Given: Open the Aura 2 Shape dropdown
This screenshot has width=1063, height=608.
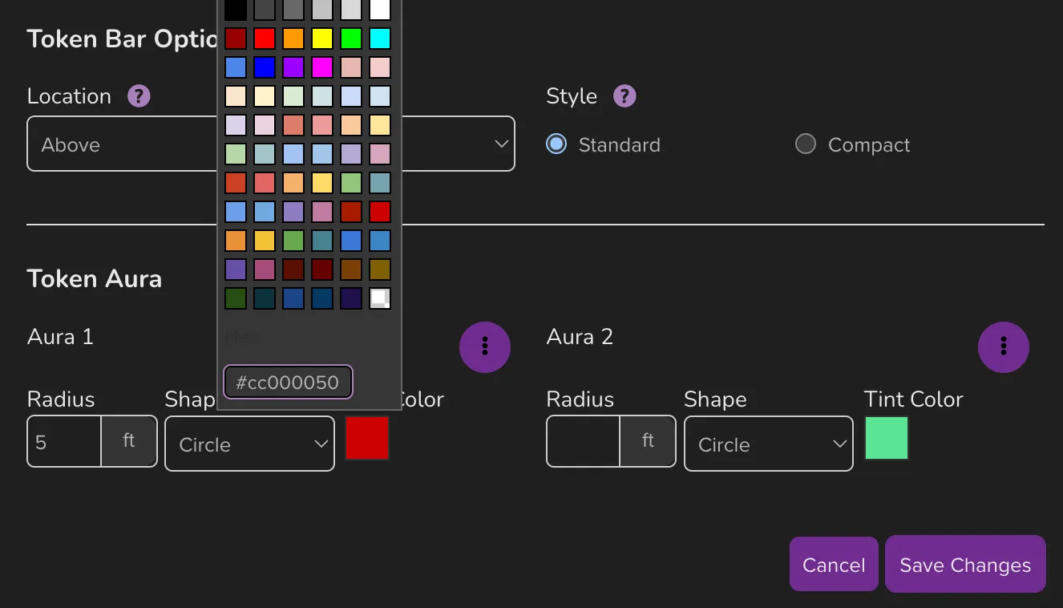Looking at the screenshot, I should pos(768,444).
